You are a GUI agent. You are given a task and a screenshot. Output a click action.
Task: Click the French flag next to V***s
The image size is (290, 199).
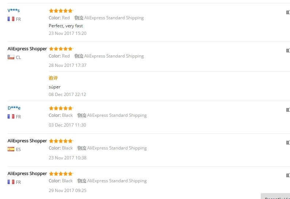pos(11,19)
